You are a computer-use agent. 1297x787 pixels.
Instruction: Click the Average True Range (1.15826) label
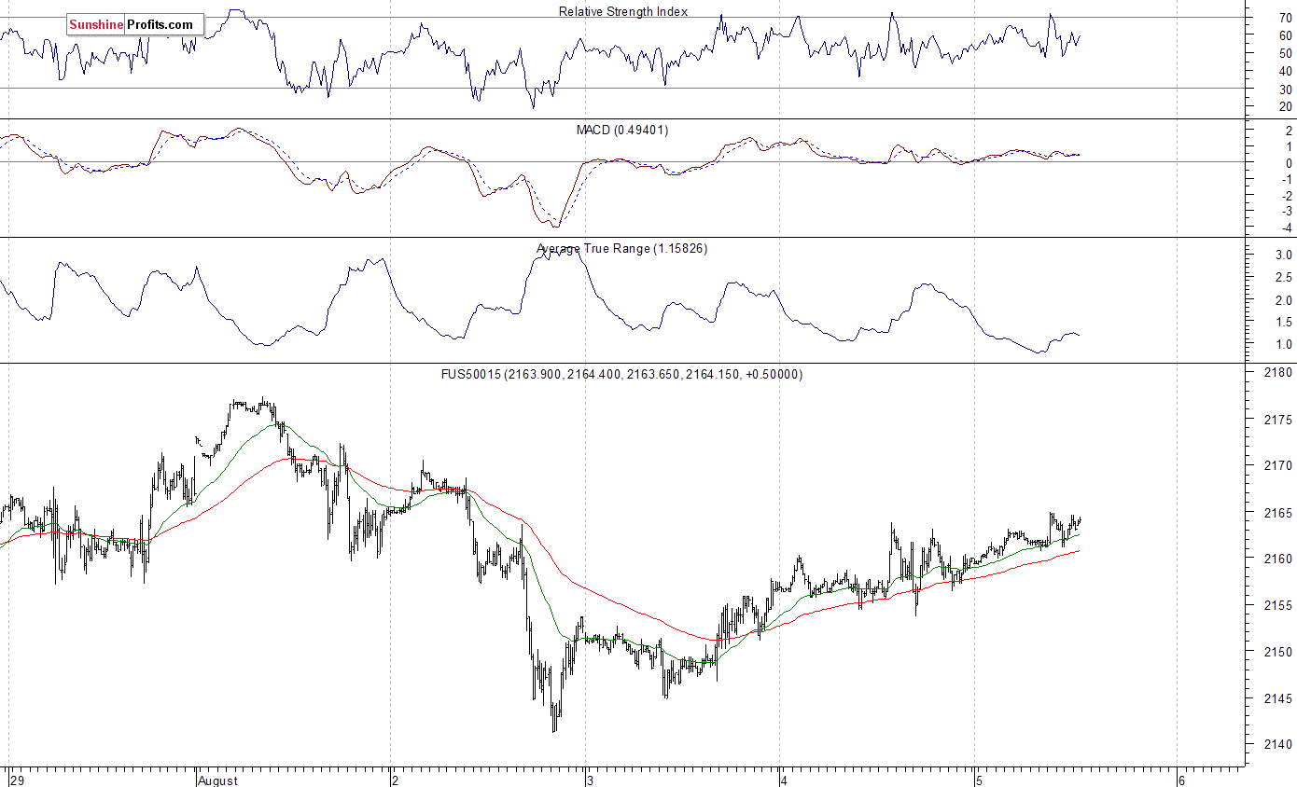622,248
